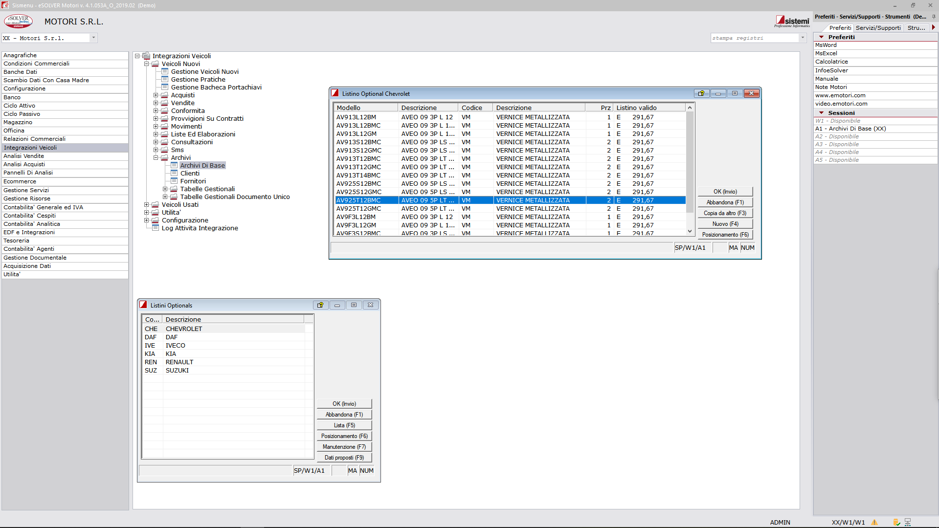Image resolution: width=939 pixels, height=528 pixels.
Task: Open help icon in Listino Optional Chevrolet window
Action: (x=701, y=93)
